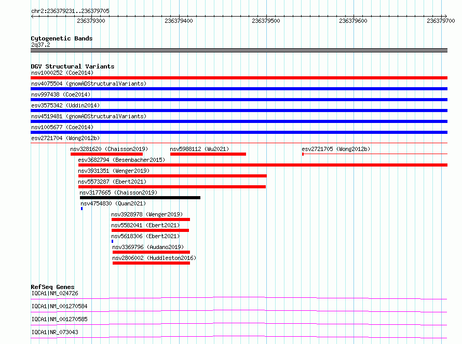Select esv3575342 (Uddin2014) label
The width and height of the screenshot is (462, 344).
[x=65, y=105]
